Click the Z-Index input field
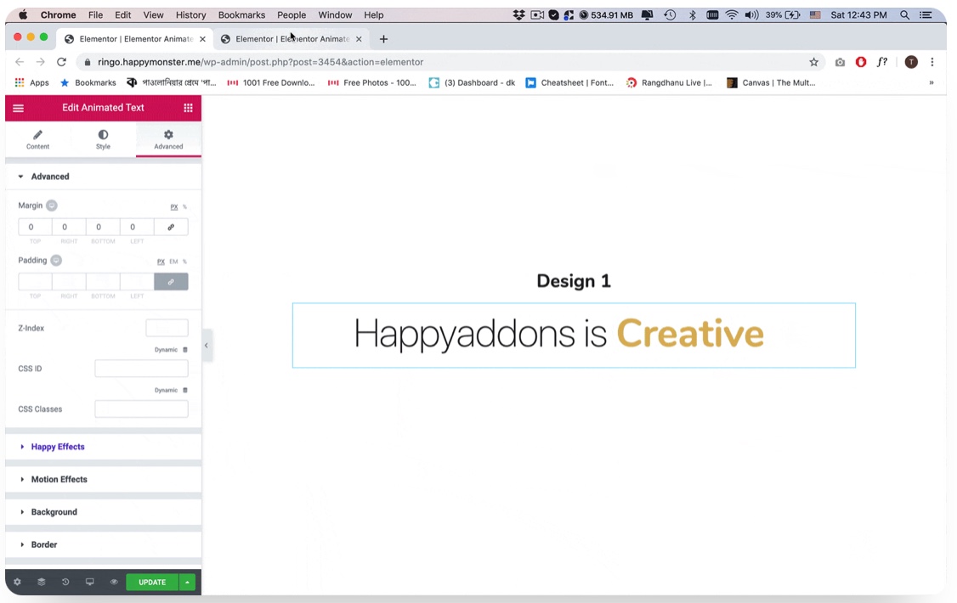 [167, 328]
